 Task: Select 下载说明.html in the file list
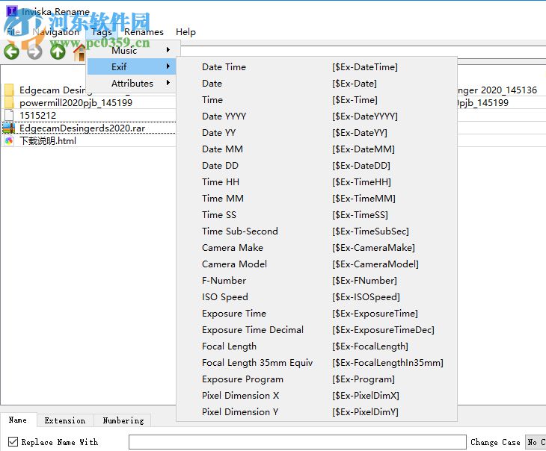(x=48, y=141)
